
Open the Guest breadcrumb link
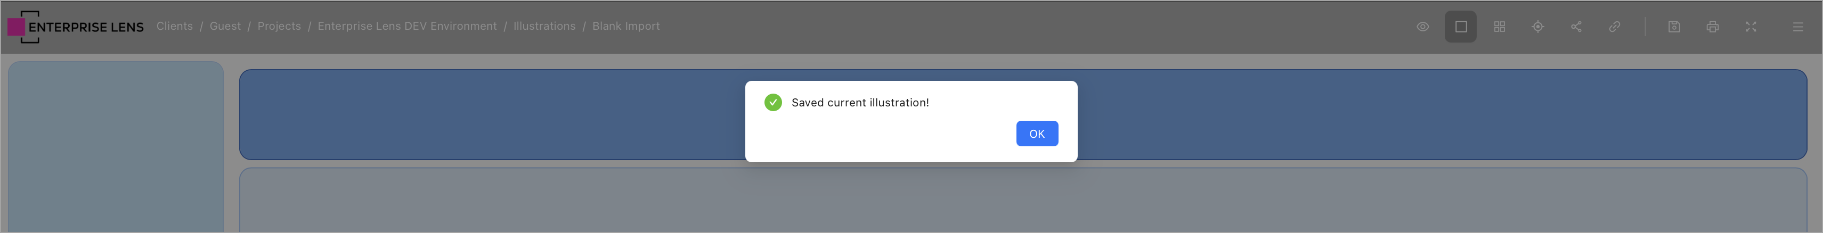225,26
